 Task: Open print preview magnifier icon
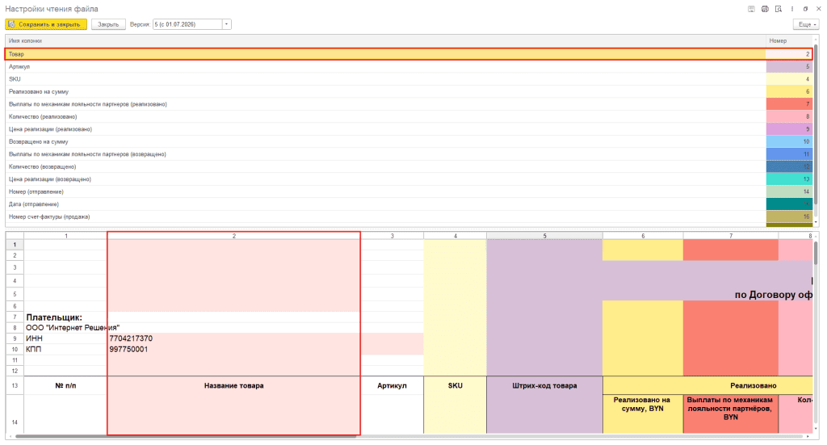pos(779,9)
